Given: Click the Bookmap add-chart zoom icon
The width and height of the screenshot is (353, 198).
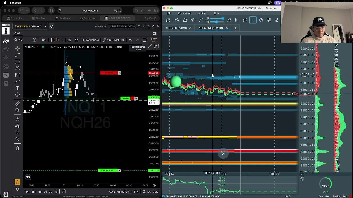Looking at the screenshot, I should click(168, 20).
